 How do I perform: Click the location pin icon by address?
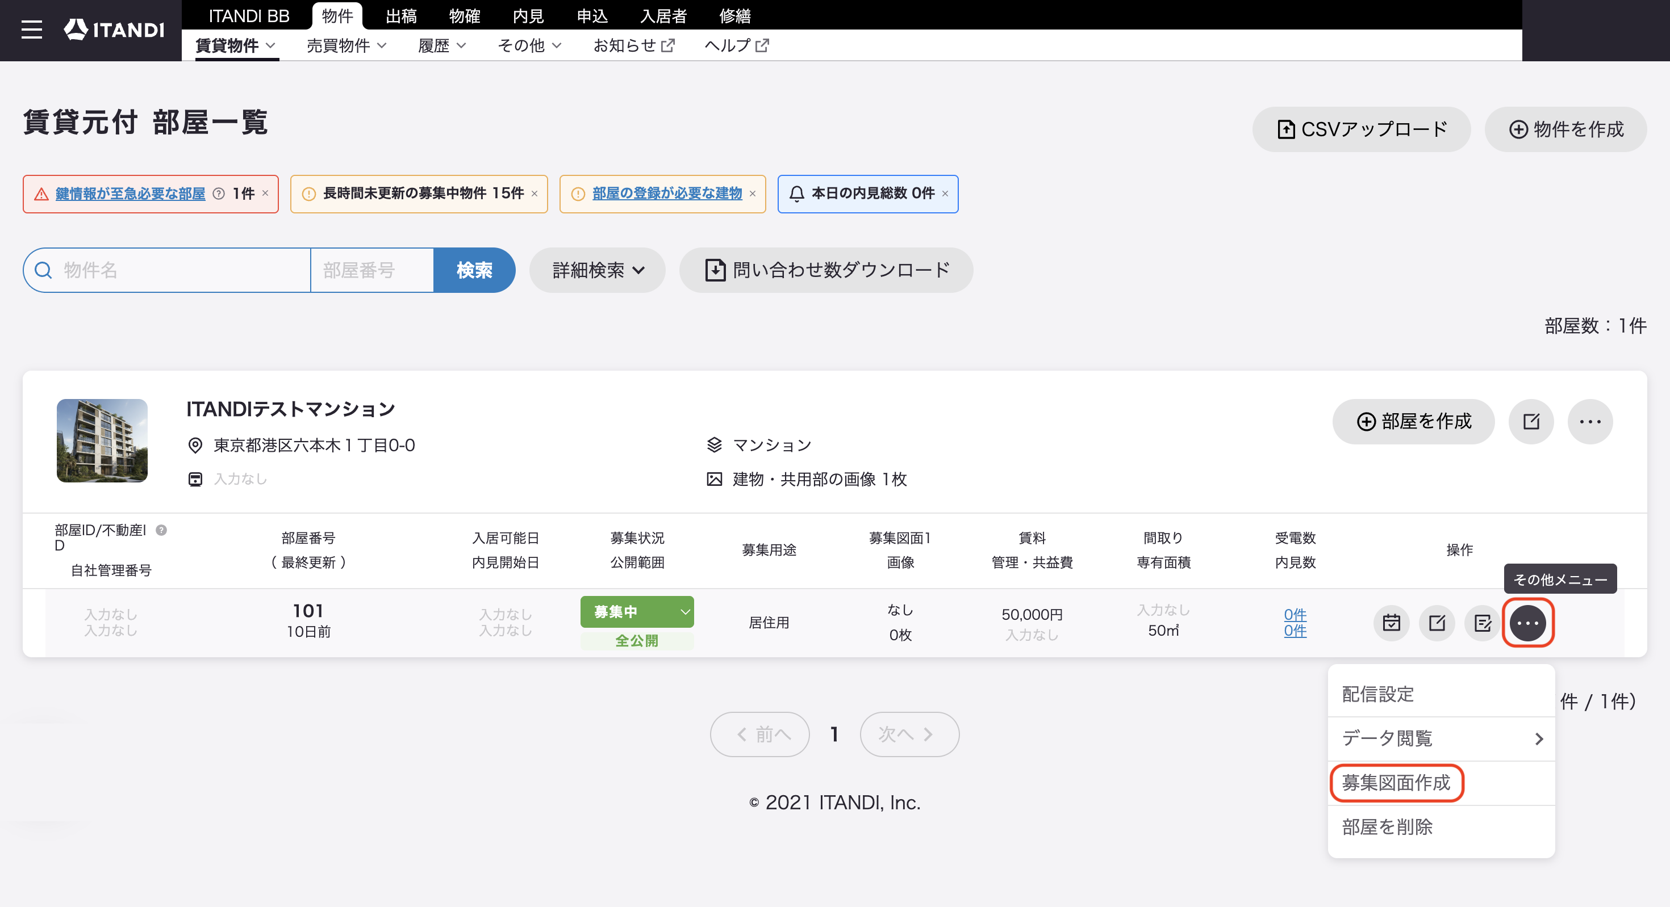194,446
